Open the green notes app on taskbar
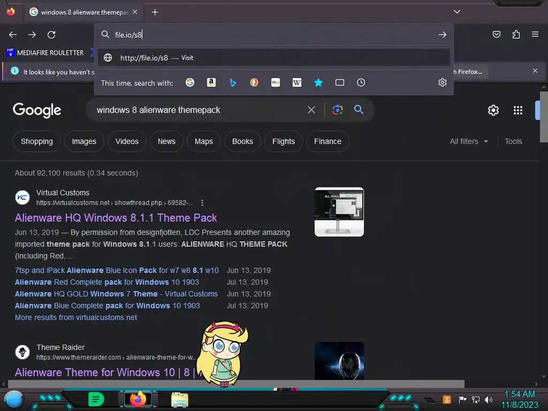Viewport: 548px width, 411px height. 96,399
